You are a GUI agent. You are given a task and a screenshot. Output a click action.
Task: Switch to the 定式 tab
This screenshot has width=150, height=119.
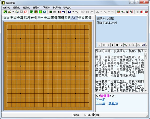point(13,18)
